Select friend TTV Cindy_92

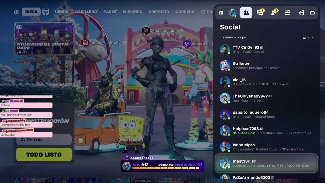coord(266,49)
